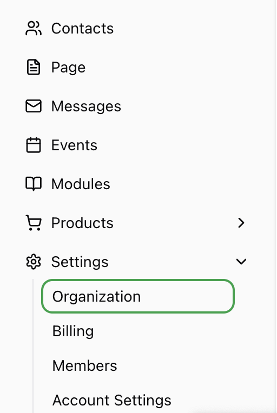
Task: Navigate to Modules
Action: pyautogui.click(x=81, y=184)
